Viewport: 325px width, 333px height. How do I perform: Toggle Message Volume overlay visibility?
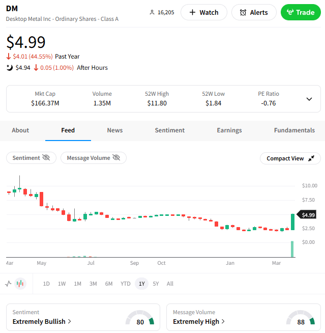pos(94,158)
